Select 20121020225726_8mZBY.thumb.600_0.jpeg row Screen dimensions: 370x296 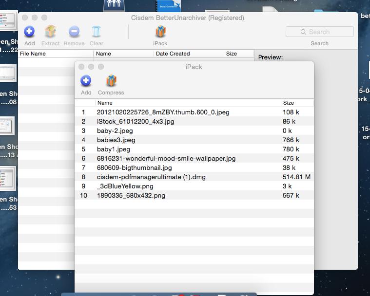click(x=194, y=112)
